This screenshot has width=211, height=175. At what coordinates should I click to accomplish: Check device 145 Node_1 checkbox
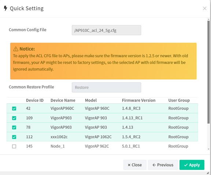click(14, 146)
